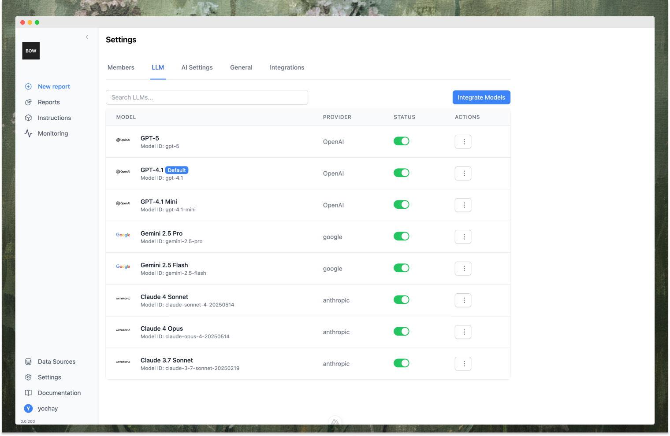Click the Reports pie chart icon
Image resolution: width=670 pixels, height=436 pixels.
(28, 102)
